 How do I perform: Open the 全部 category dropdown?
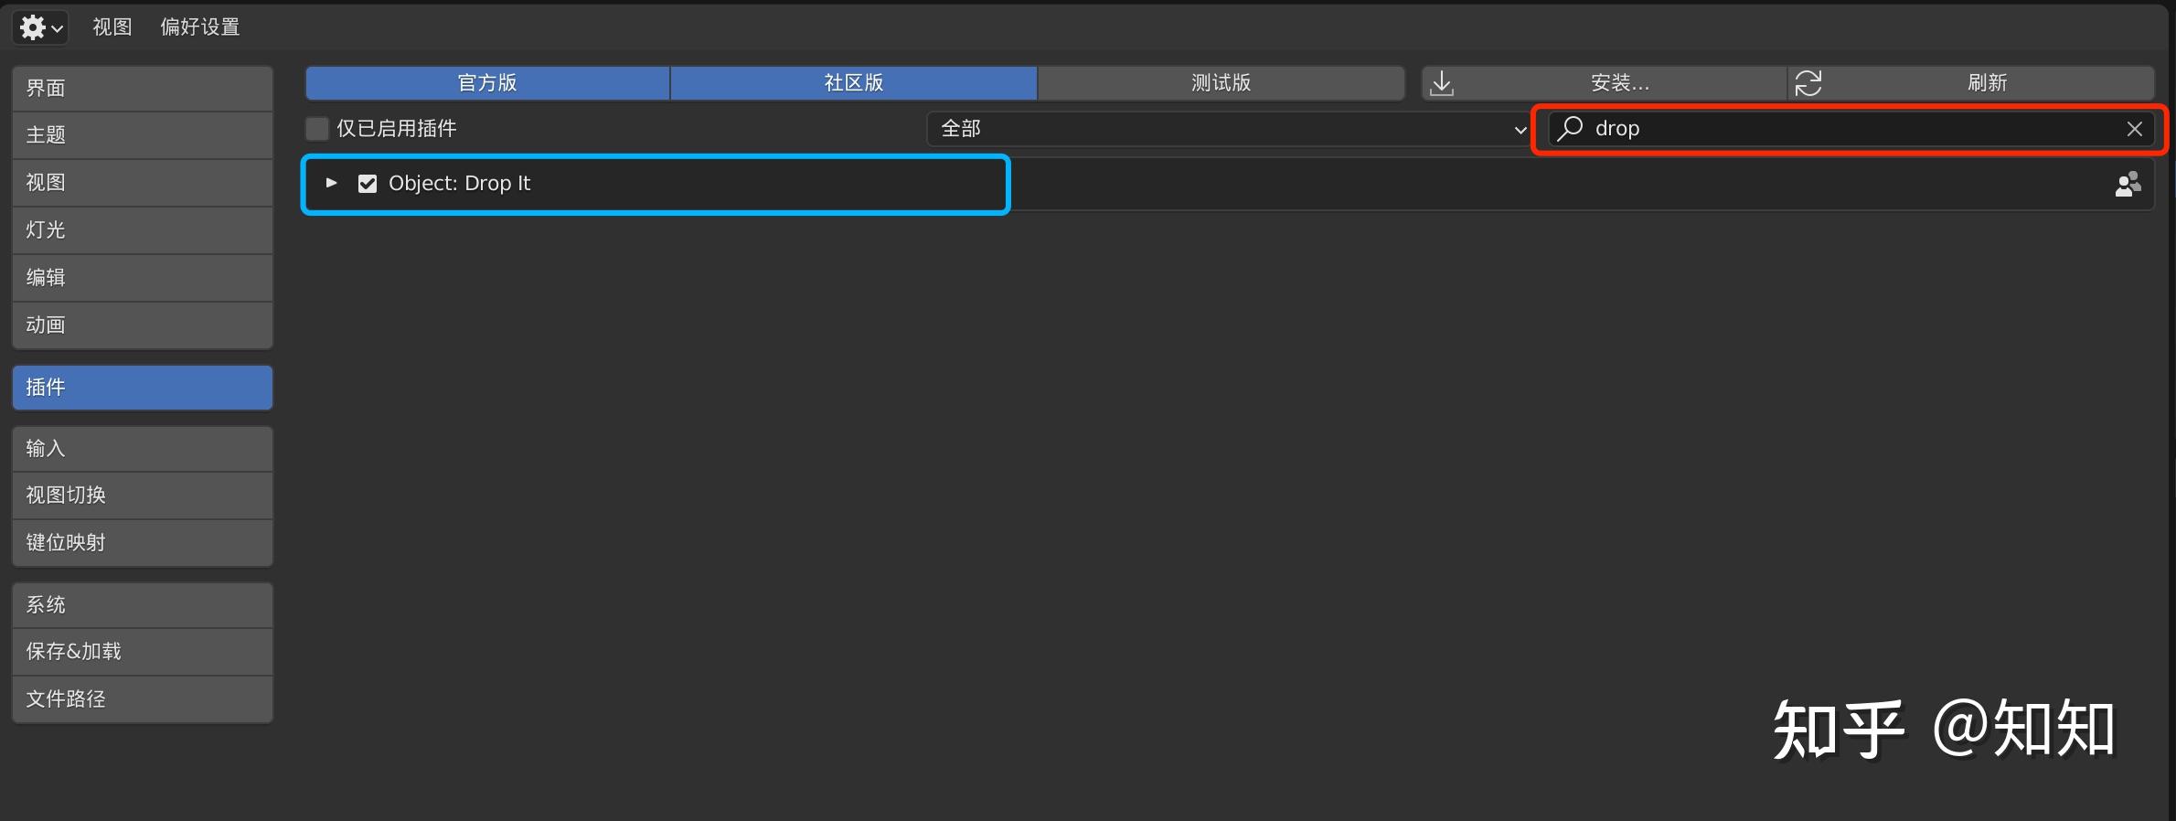[x=1229, y=129]
